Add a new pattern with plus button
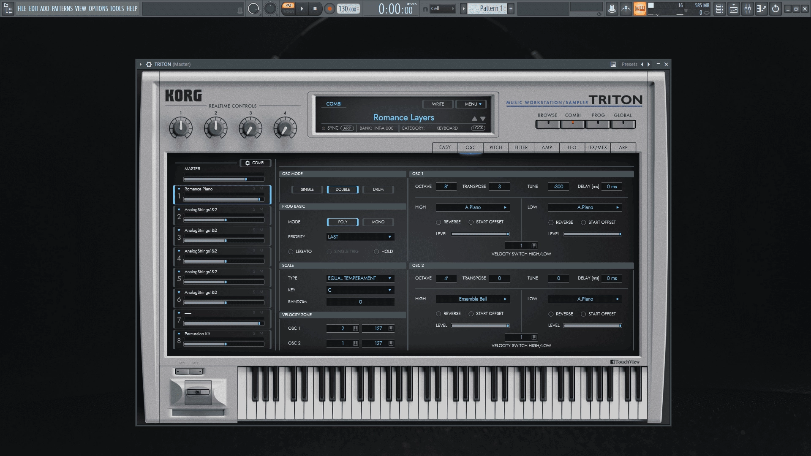Image resolution: width=811 pixels, height=456 pixels. pos(511,8)
